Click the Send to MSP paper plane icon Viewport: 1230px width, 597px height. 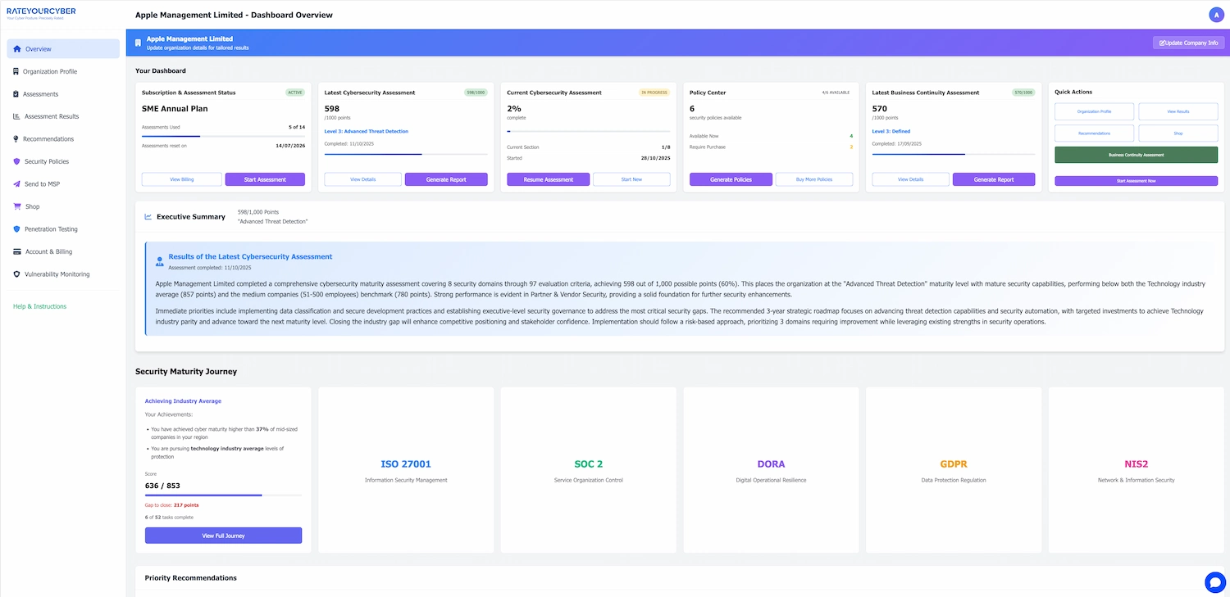pos(17,183)
